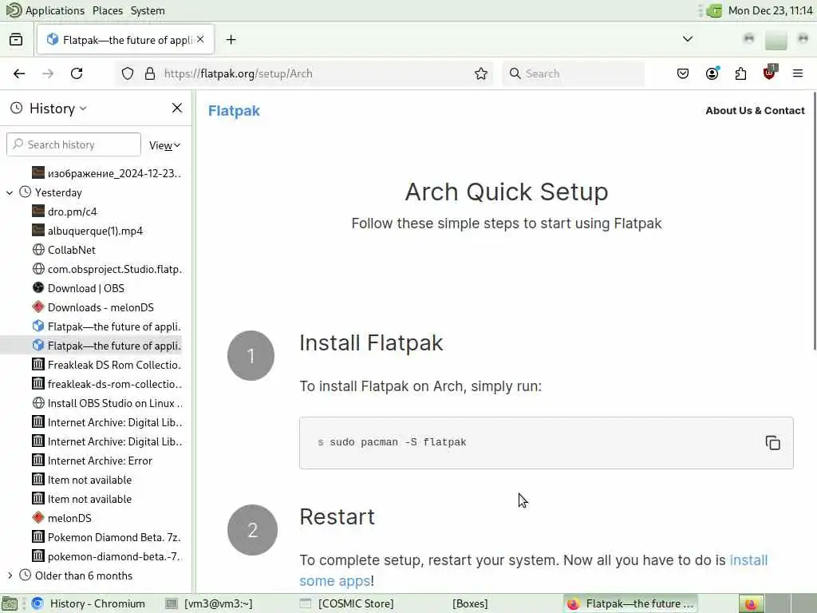This screenshot has height=613, width=817.
Task: Close the History sidebar
Action: 177,108
